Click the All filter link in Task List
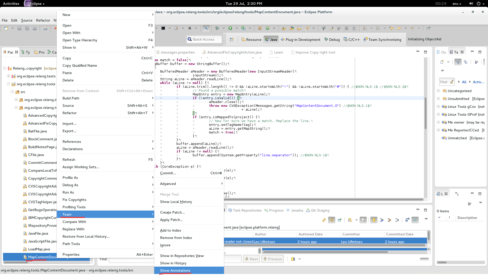Viewport: 488px width, 276px height. [464, 82]
